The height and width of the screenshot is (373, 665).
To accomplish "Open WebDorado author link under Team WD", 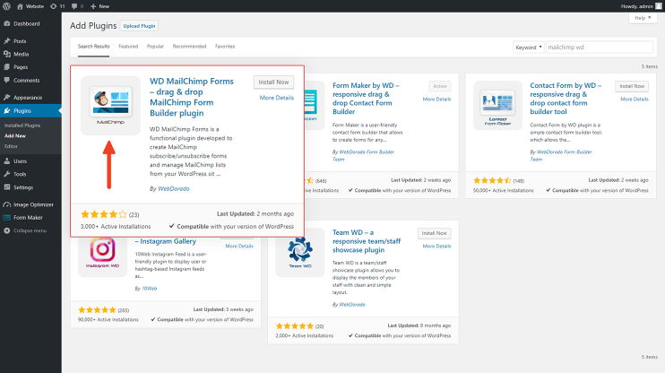I will point(352,305).
